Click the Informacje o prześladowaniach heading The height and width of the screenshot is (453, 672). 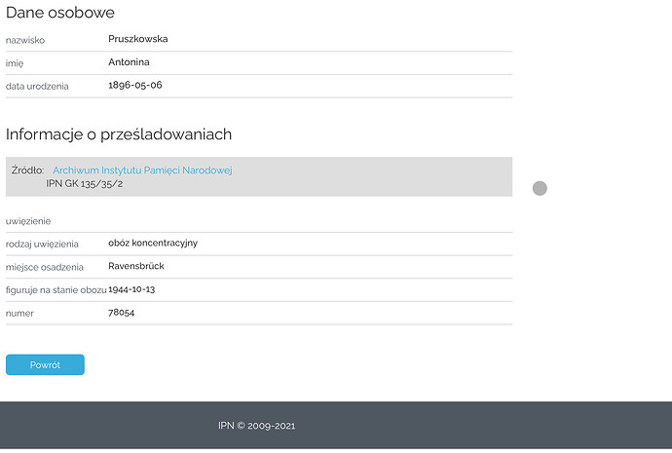(119, 134)
